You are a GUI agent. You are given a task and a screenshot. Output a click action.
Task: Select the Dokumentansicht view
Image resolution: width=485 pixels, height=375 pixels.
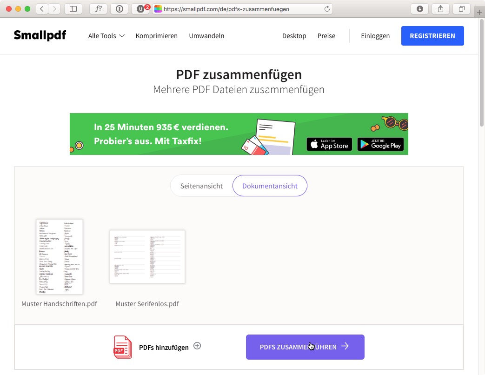pos(270,186)
